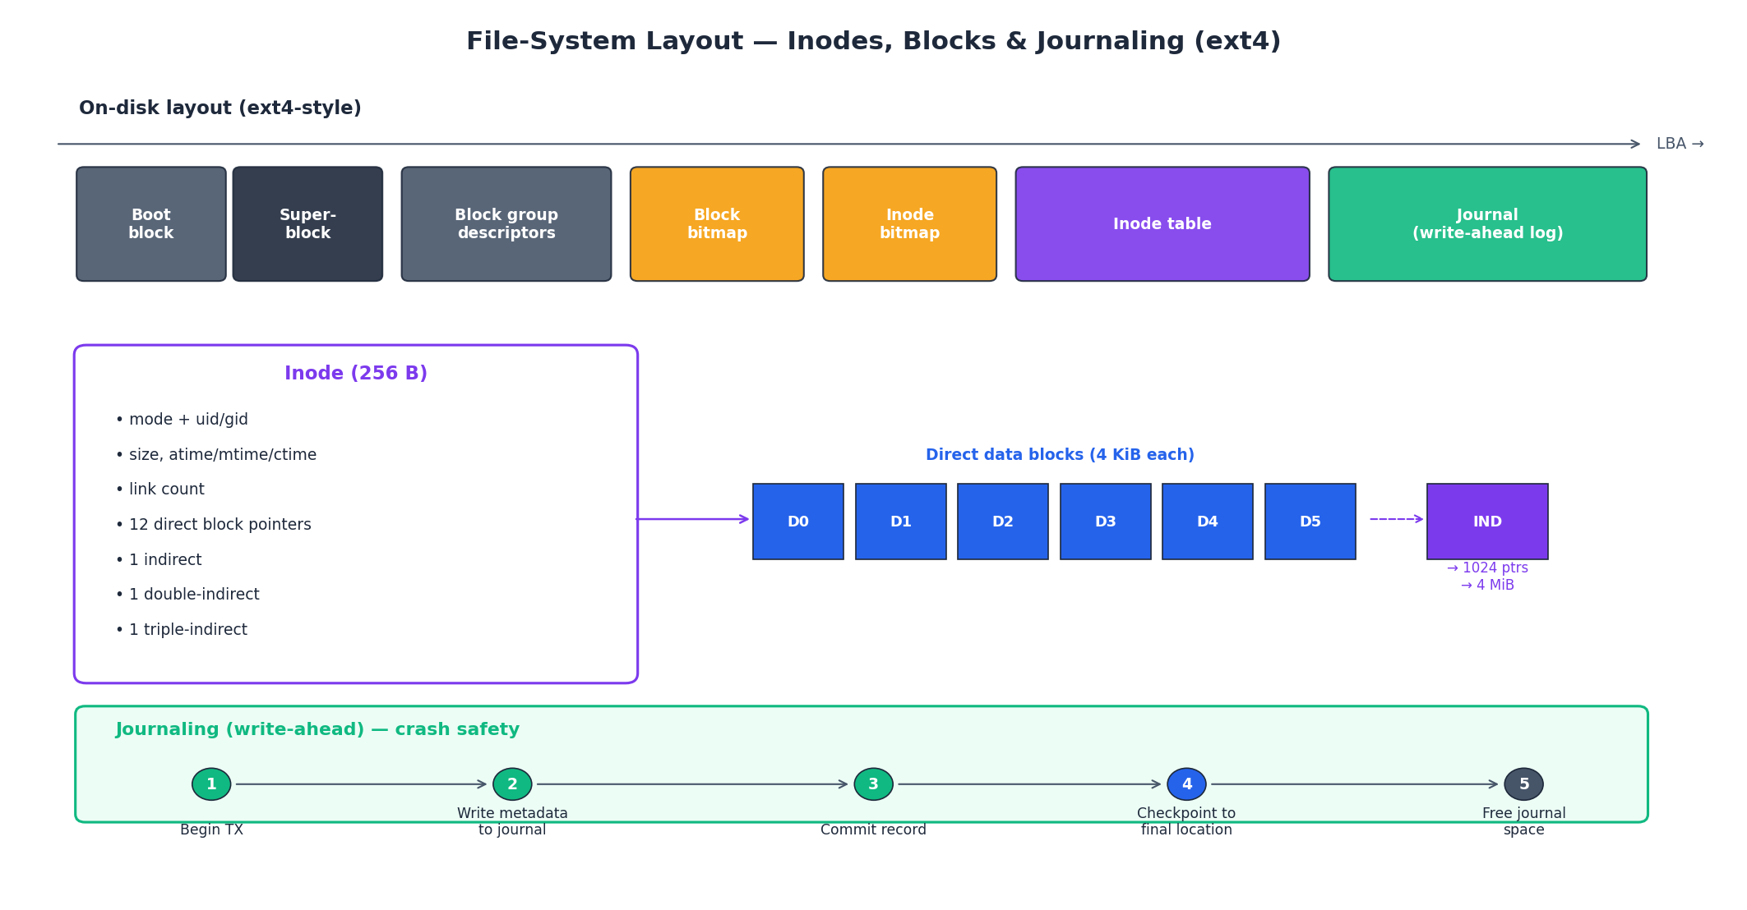
Task: Select the Journal write-ahead log segment
Action: (x=1486, y=223)
